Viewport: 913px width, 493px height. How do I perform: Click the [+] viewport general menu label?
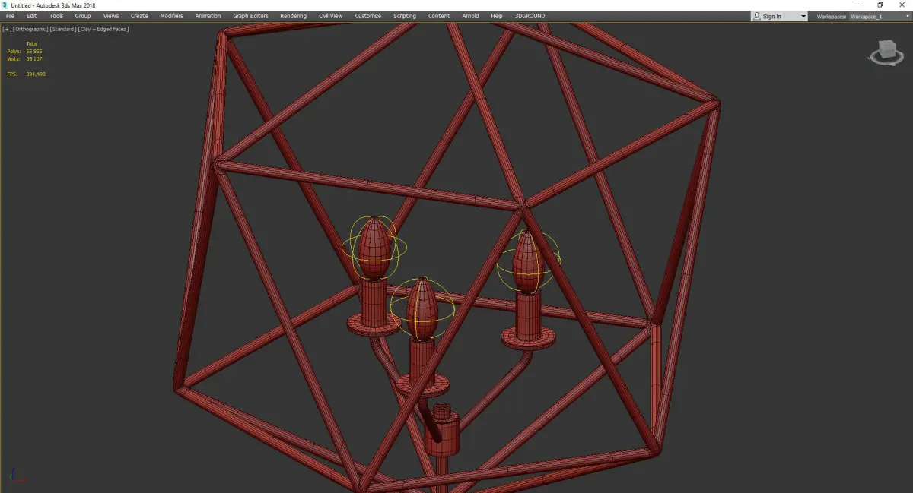(x=7, y=29)
